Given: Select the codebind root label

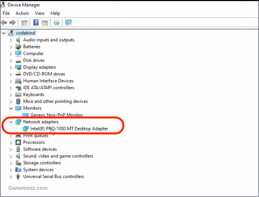Looking at the screenshot, I should (x=25, y=33).
